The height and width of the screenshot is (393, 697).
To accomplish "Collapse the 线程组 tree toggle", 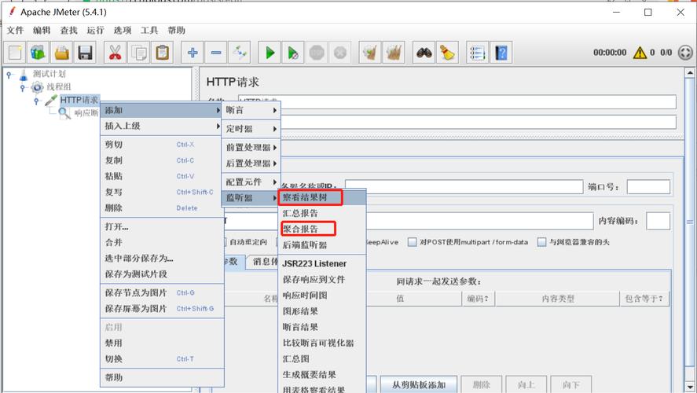I will (23, 87).
